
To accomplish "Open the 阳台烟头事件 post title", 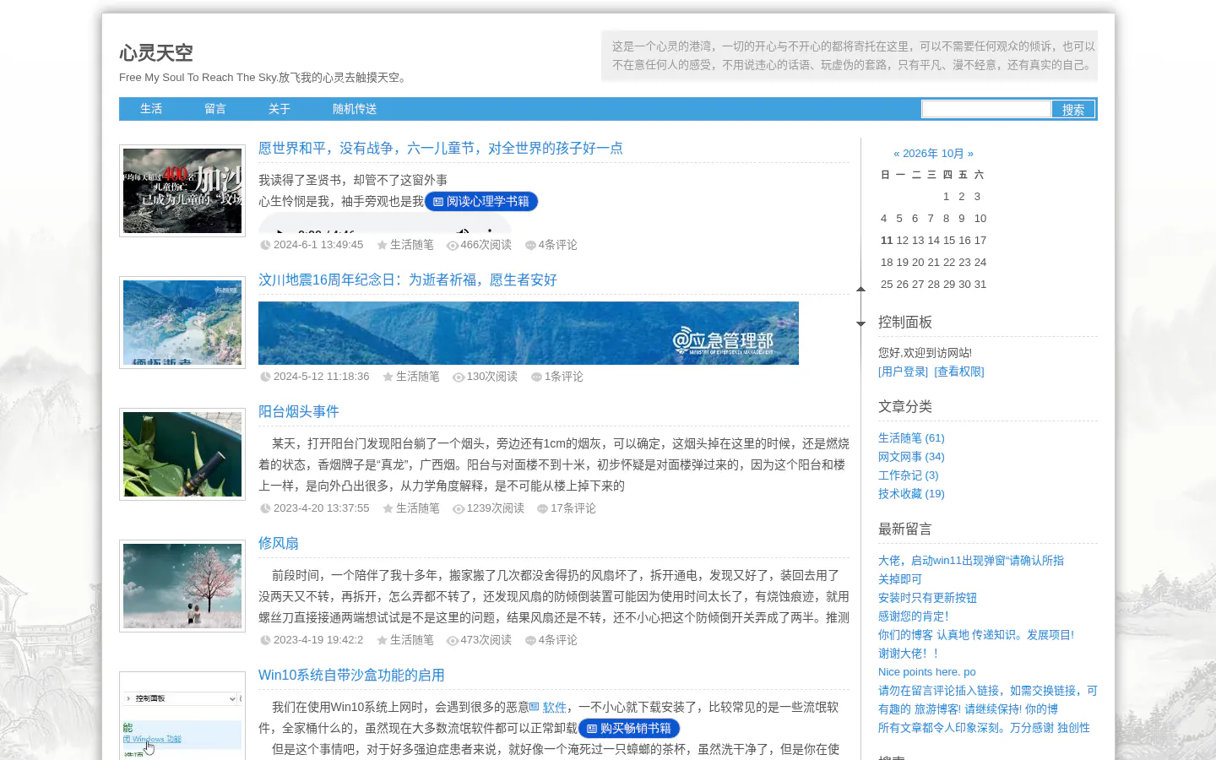I will [299, 412].
